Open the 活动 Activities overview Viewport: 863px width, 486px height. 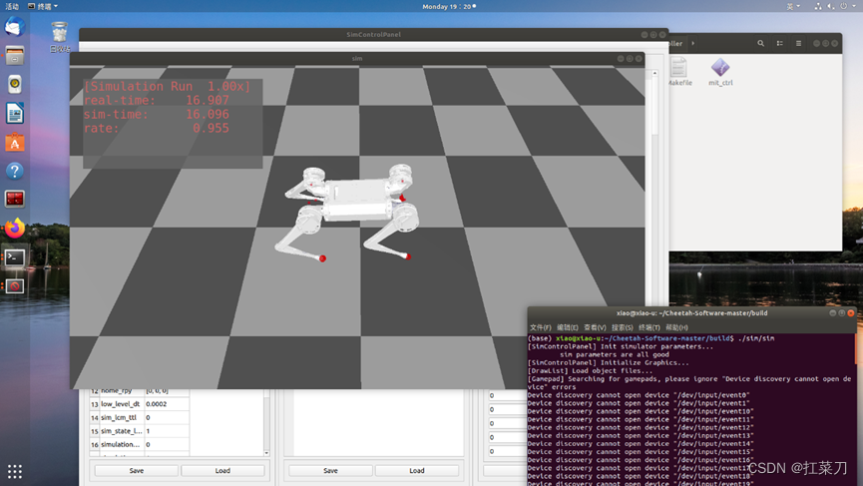(12, 6)
